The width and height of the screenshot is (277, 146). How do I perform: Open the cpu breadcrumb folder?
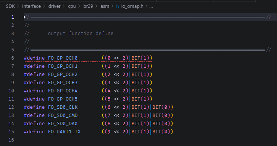72,6
